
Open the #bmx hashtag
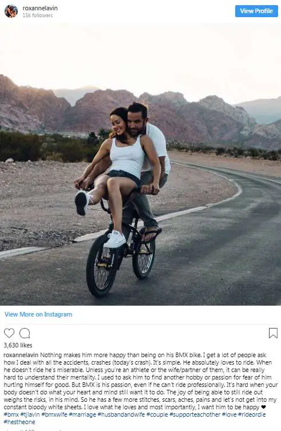point(11,414)
